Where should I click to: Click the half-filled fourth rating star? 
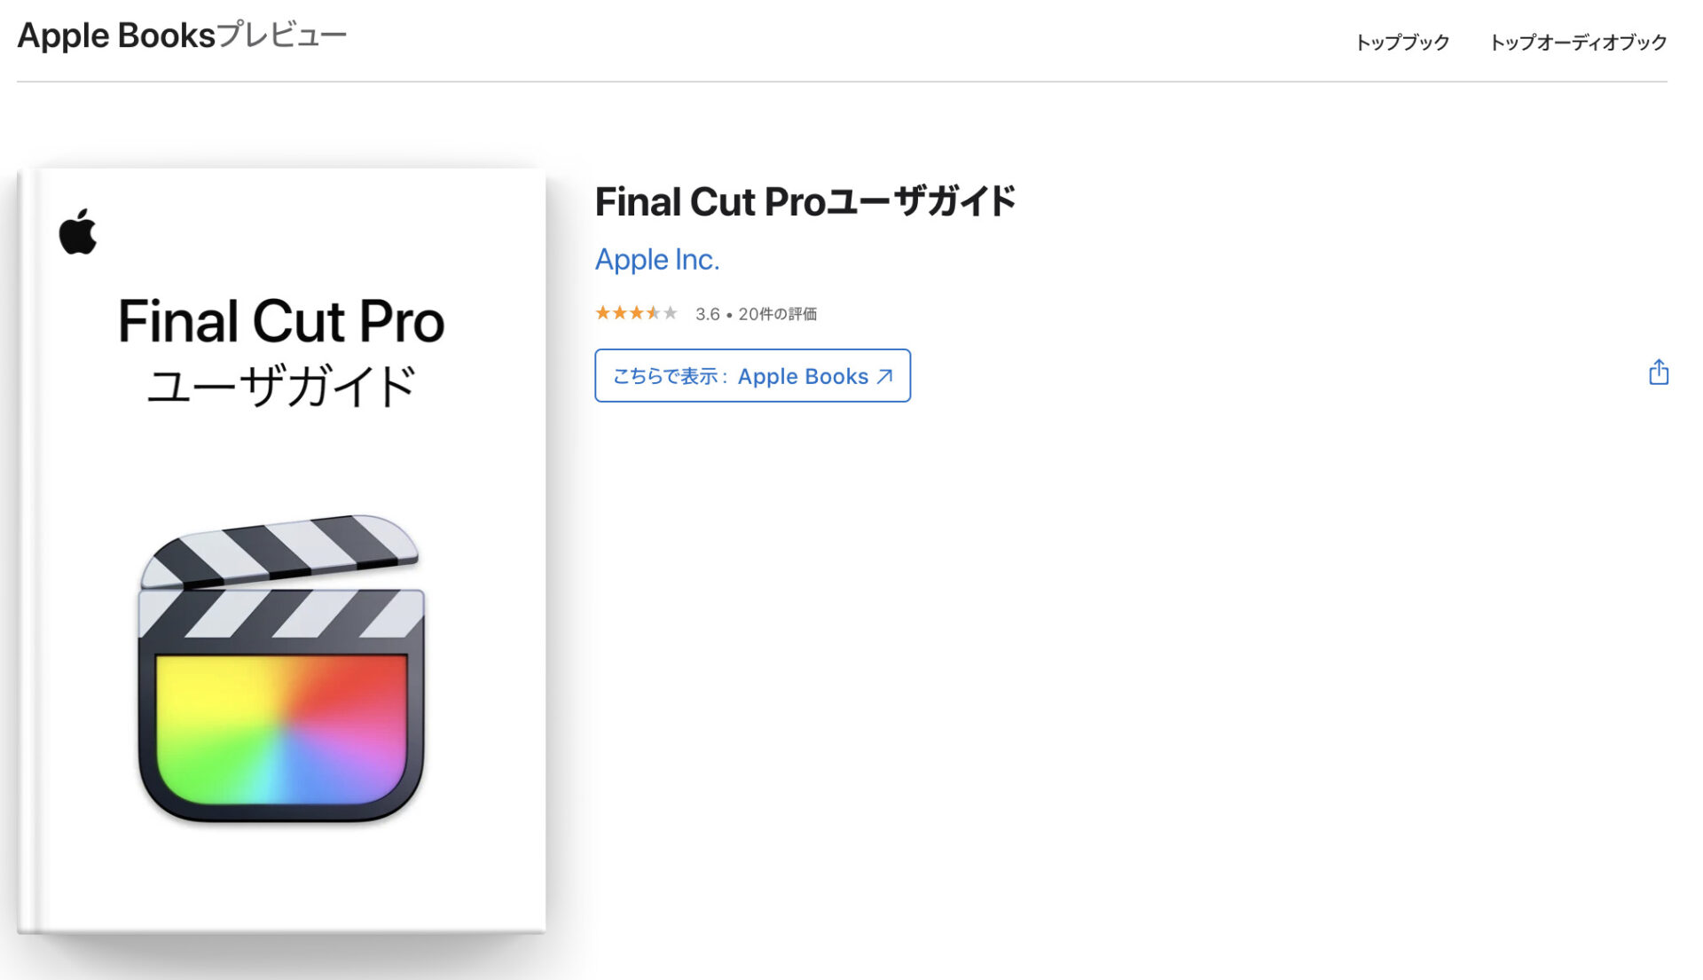coord(654,313)
